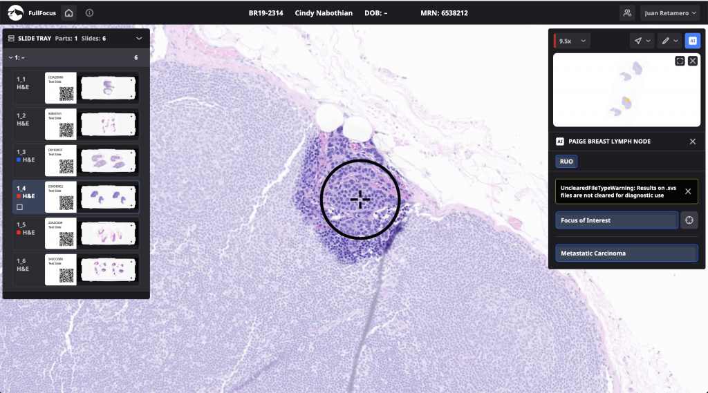708x393 pixels.
Task: Open the case info icon
Action: [89, 12]
